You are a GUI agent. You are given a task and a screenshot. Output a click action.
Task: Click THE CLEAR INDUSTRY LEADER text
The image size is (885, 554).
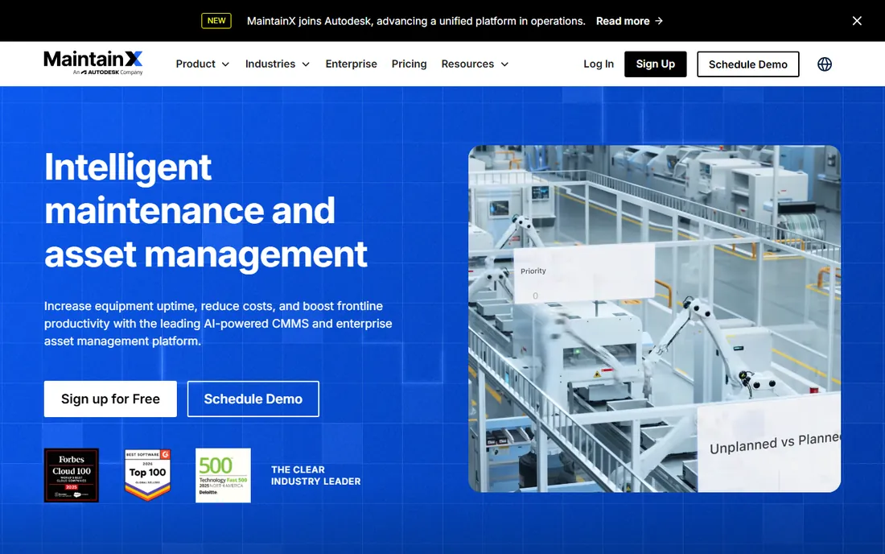pyautogui.click(x=315, y=476)
